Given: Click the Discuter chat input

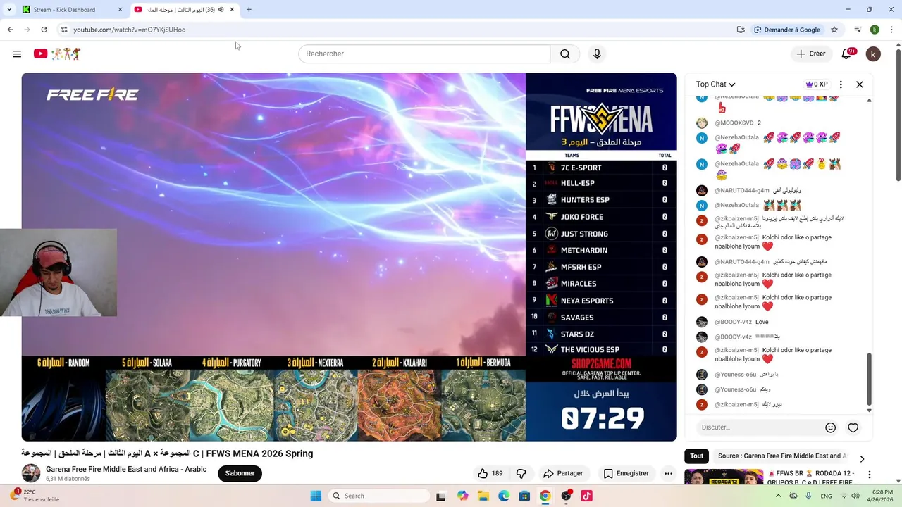Looking at the screenshot, I should click(x=760, y=427).
